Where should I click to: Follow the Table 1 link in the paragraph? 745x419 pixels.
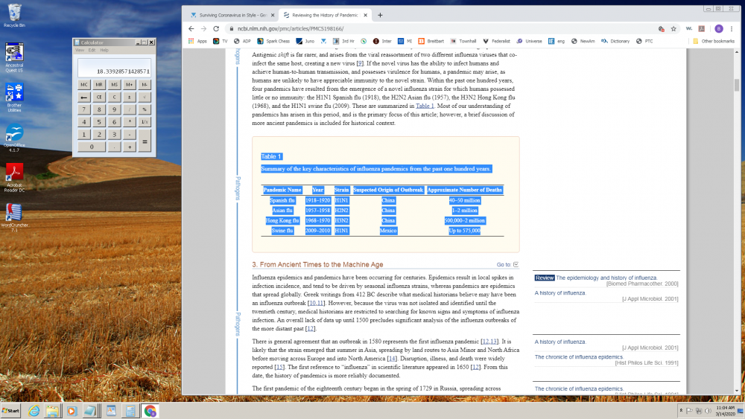[x=425, y=106]
